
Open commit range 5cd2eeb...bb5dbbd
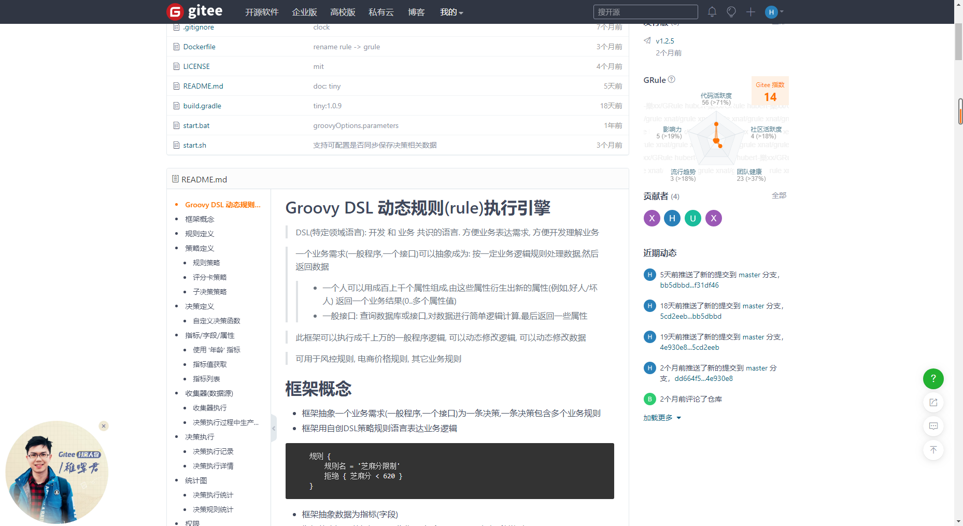[690, 316]
